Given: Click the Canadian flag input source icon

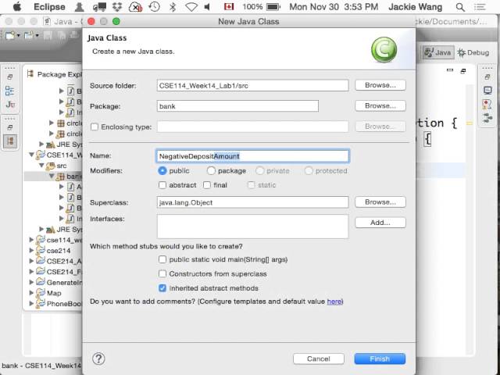Looking at the screenshot, I should click(229, 7).
